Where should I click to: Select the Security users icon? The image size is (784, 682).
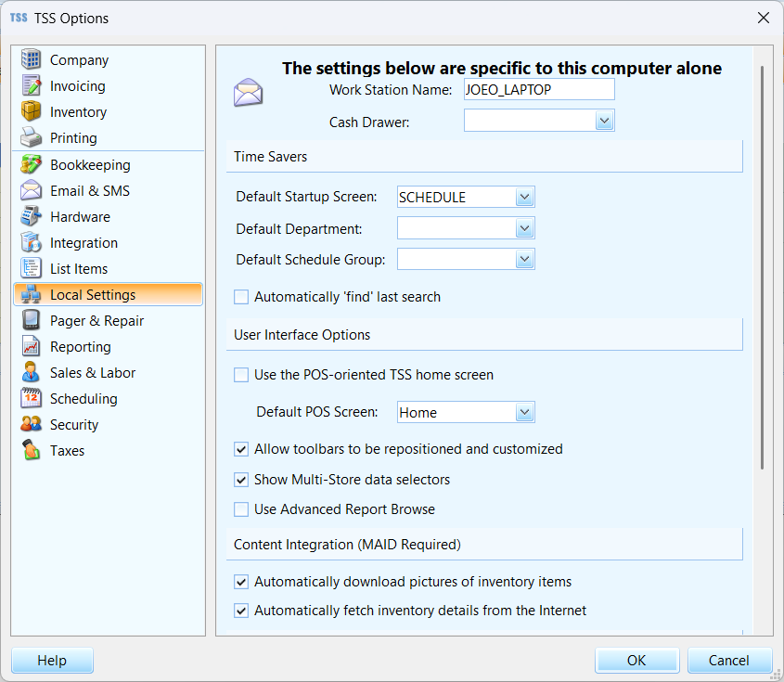[x=31, y=424]
